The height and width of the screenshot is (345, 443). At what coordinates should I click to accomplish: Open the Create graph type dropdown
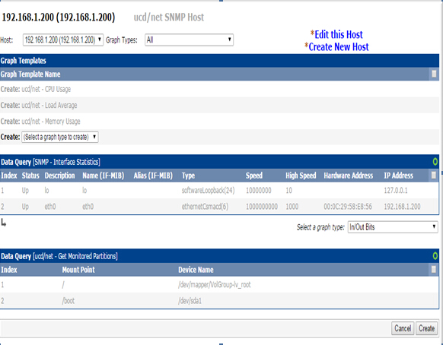point(60,137)
